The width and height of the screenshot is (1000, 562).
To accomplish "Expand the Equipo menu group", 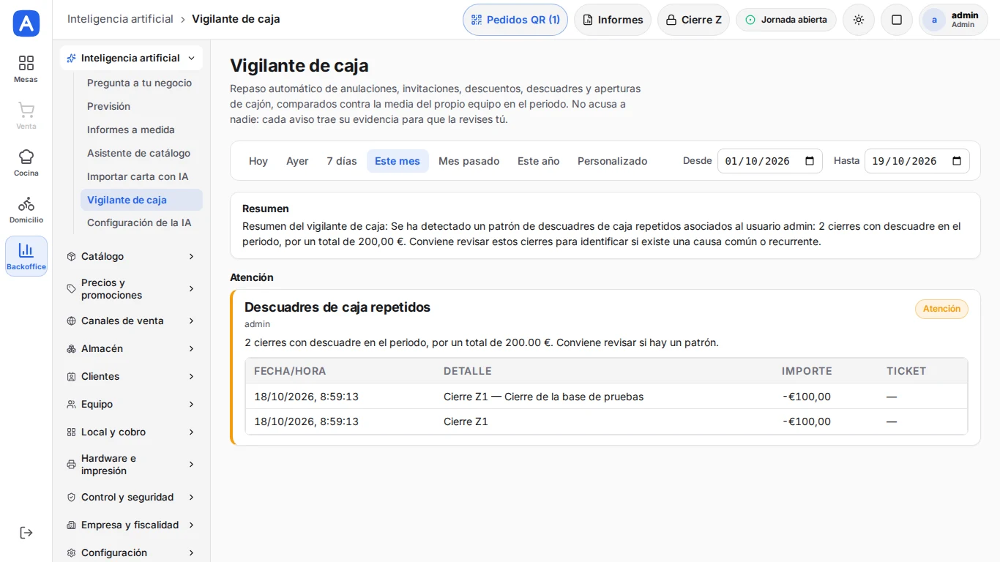I will coord(131,404).
